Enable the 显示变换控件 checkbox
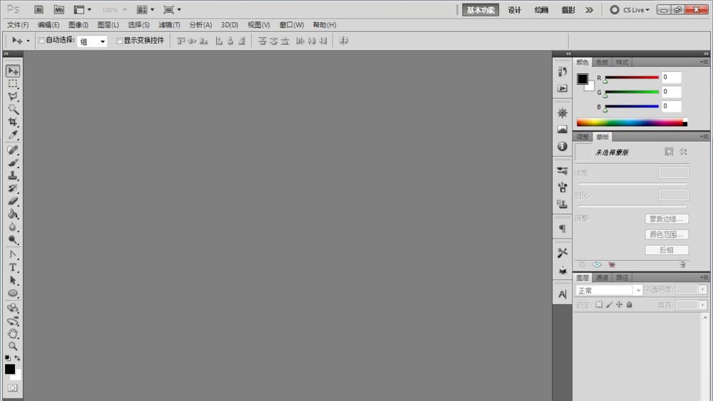 119,41
